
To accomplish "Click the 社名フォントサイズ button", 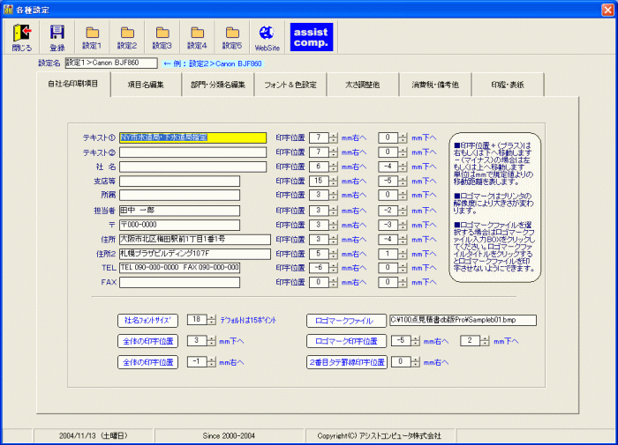I will point(147,320).
